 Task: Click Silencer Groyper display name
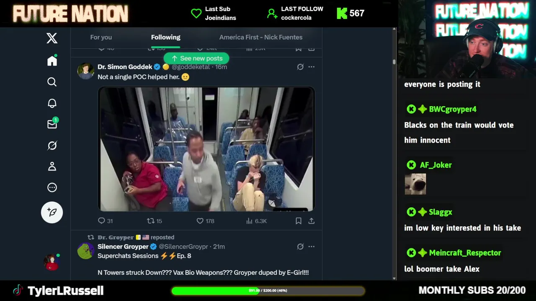pyautogui.click(x=123, y=247)
